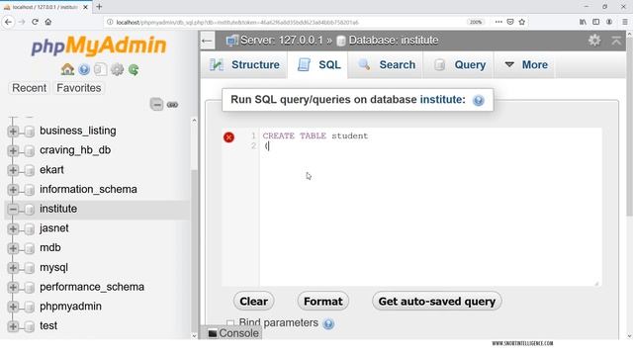Expand mysql database node
Screen dimensions: 633x356
click(13, 268)
